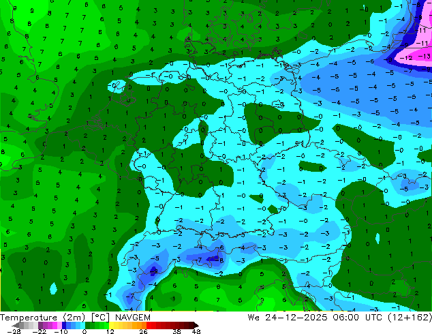Select the dark navy blue legend swatch

(x=64, y=325)
